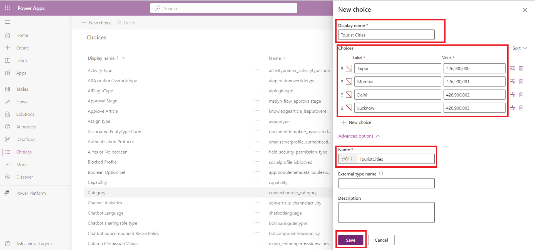Open color swatch for Lucknow choice
The height and width of the screenshot is (250, 535).
pyautogui.click(x=349, y=108)
